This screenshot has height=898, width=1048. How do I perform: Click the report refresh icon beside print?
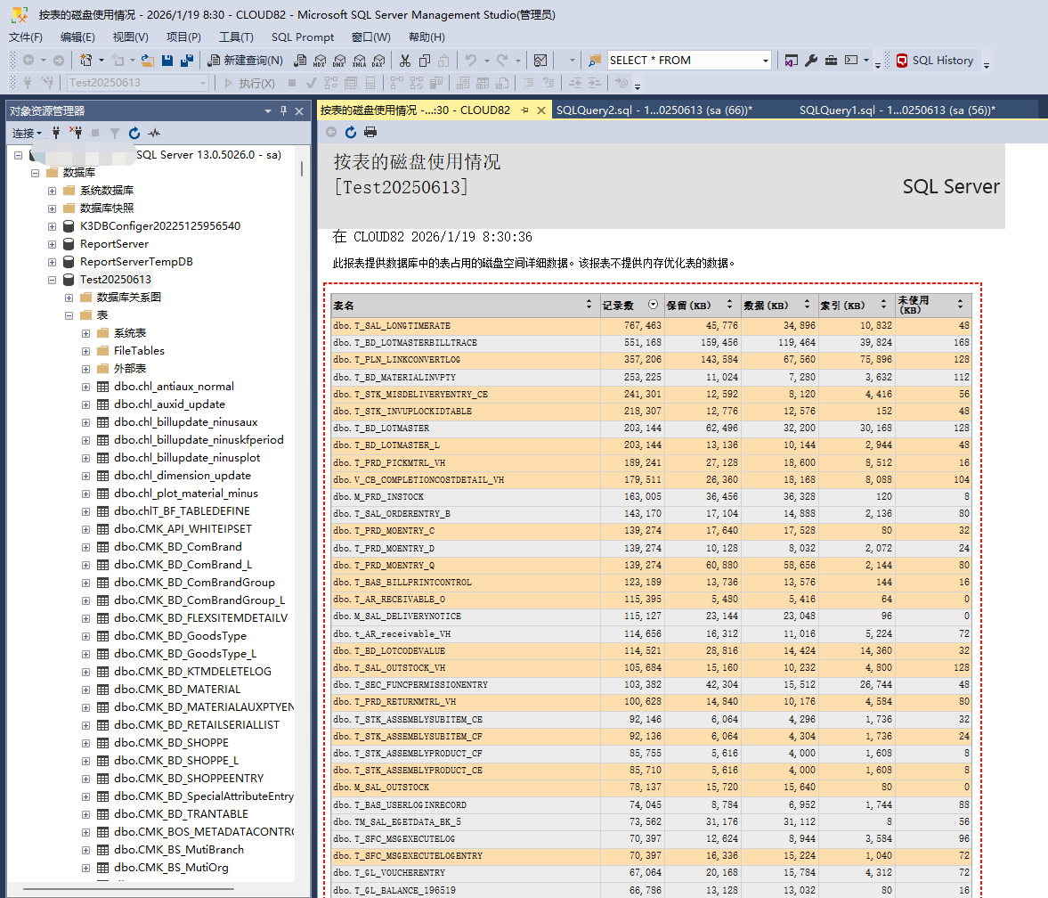351,132
